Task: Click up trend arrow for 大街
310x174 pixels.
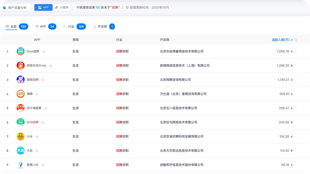Action: pos(292,151)
